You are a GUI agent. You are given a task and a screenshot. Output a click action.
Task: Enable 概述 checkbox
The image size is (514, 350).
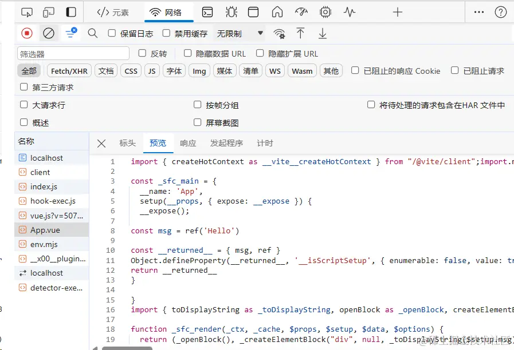[x=23, y=122]
